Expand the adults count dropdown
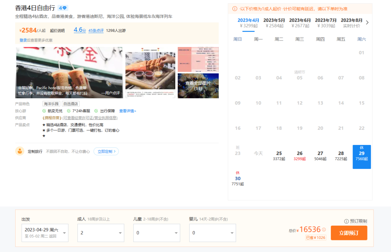391x252 pixels. pos(101,233)
